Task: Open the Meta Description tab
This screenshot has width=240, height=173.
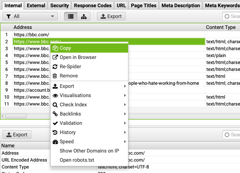Action: pos(181,5)
